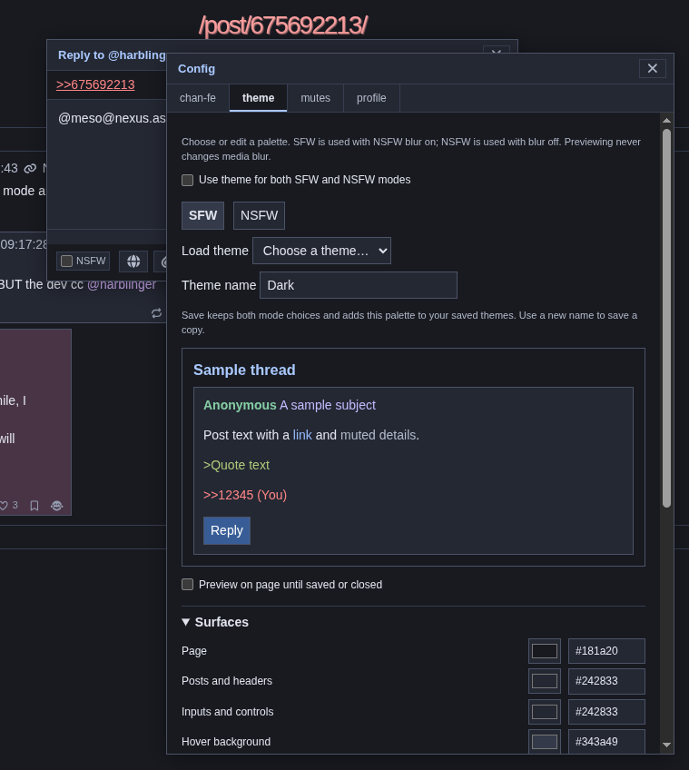This screenshot has height=770, width=689.
Task: Open the Hover background color swatch
Action: tap(545, 742)
